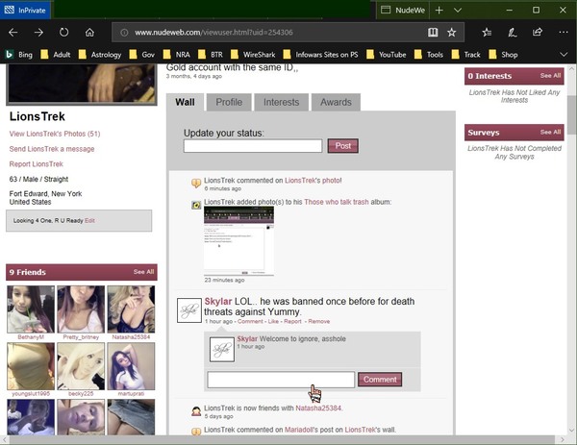
Task: Open new tab with plus icon
Action: (x=439, y=10)
